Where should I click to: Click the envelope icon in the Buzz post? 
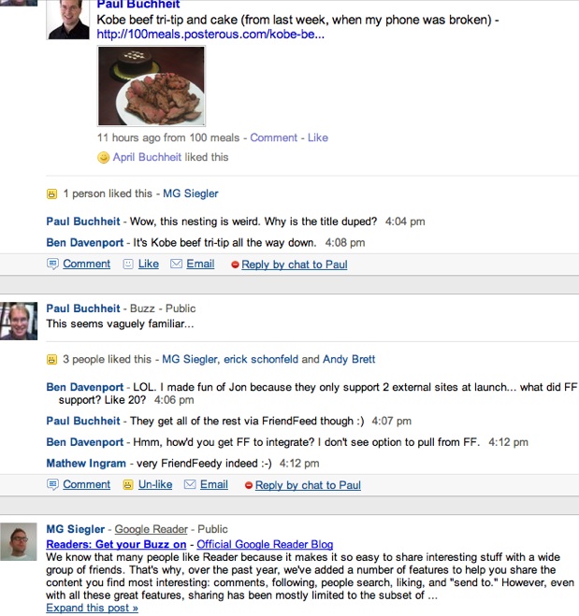190,485
